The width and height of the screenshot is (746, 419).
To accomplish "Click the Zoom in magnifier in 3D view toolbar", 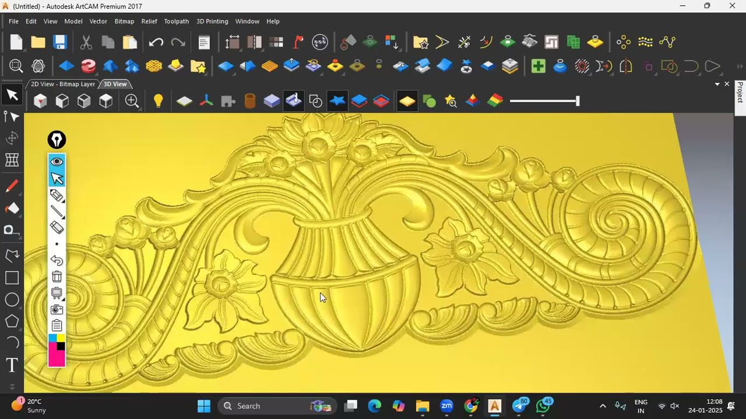I will pyautogui.click(x=132, y=101).
